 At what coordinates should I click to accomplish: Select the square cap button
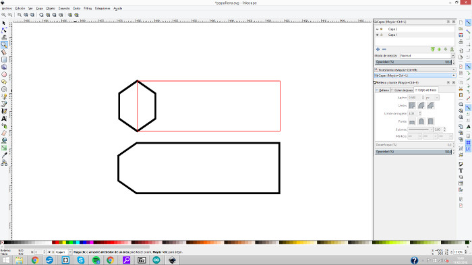(430, 121)
